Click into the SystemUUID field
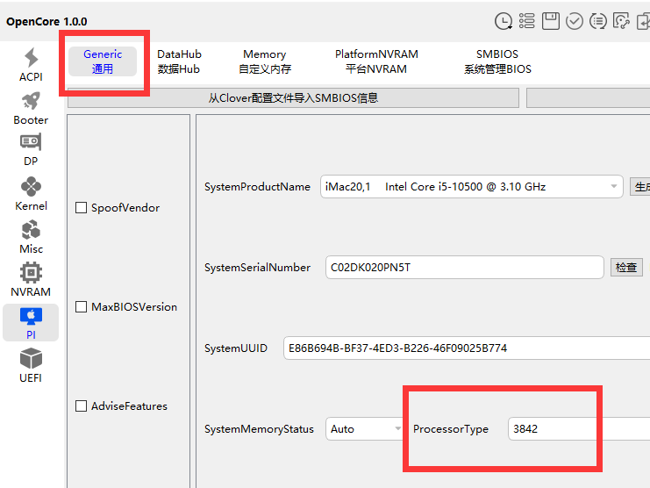This screenshot has width=650, height=488. pos(467,348)
